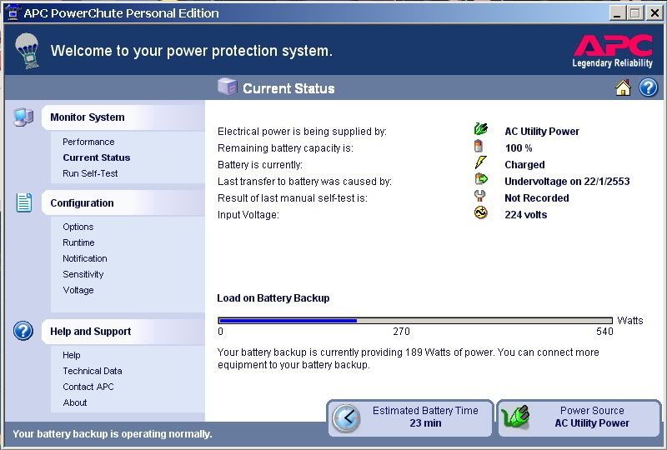The height and width of the screenshot is (450, 667).
Task: Click the Contact APC link
Action: tap(88, 387)
